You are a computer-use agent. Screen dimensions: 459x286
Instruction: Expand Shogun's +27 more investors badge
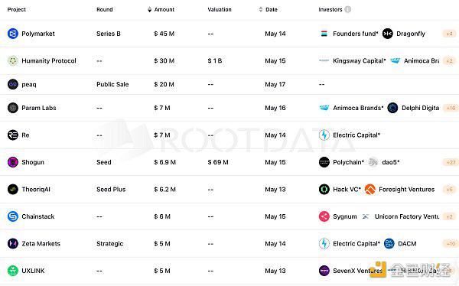[451, 162]
